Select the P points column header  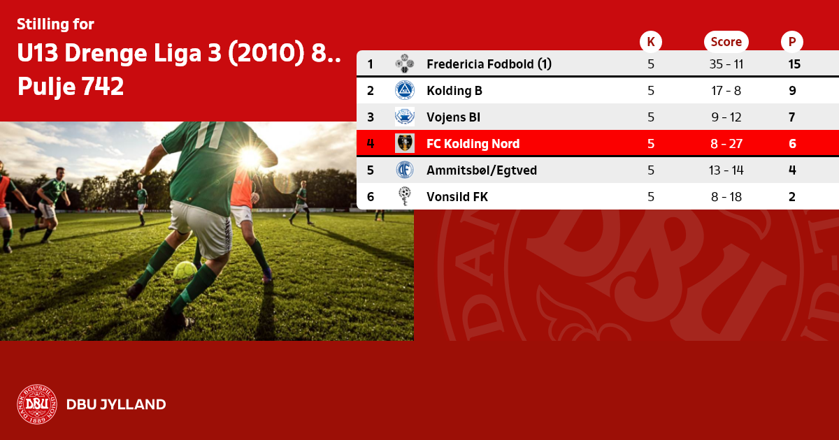(792, 42)
